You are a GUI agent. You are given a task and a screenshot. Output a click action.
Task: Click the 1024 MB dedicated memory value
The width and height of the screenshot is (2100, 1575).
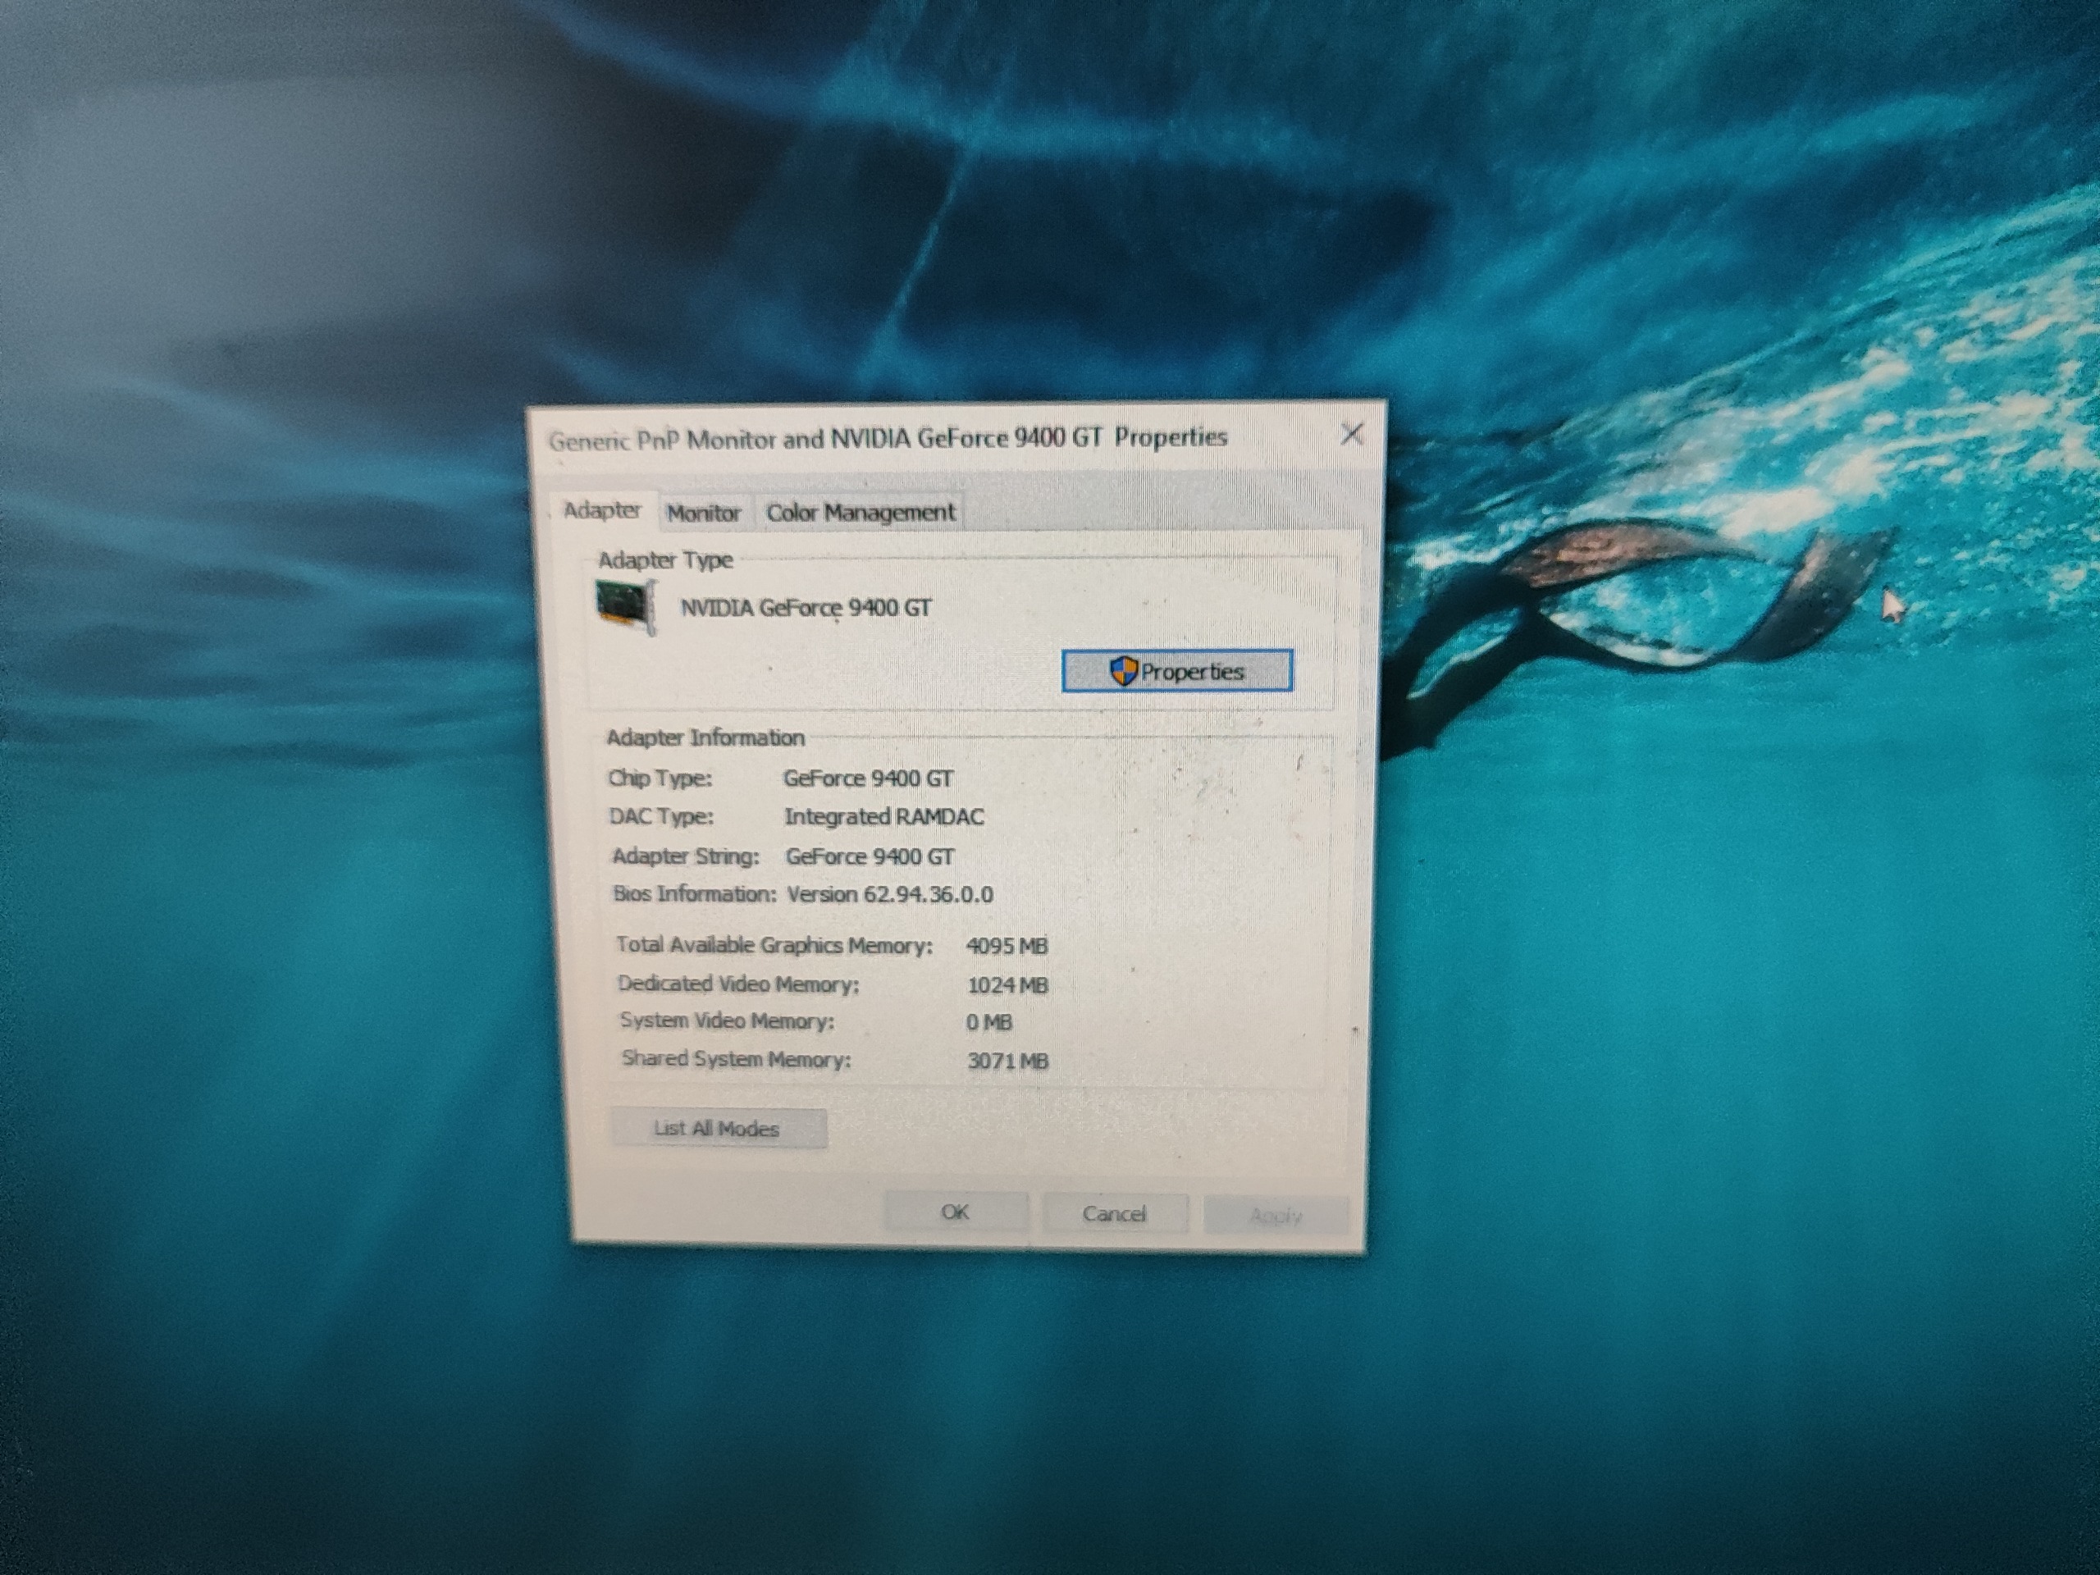(1007, 985)
